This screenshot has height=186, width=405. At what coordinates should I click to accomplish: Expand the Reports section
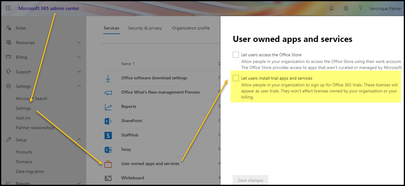click(79, 183)
